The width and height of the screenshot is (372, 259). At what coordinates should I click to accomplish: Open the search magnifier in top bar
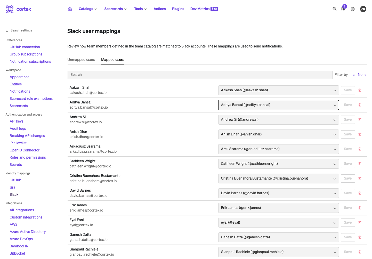point(334,9)
